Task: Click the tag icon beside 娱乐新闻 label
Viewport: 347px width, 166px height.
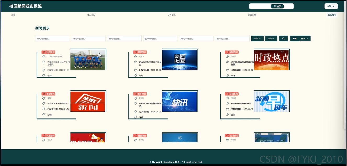Action: 135,94
